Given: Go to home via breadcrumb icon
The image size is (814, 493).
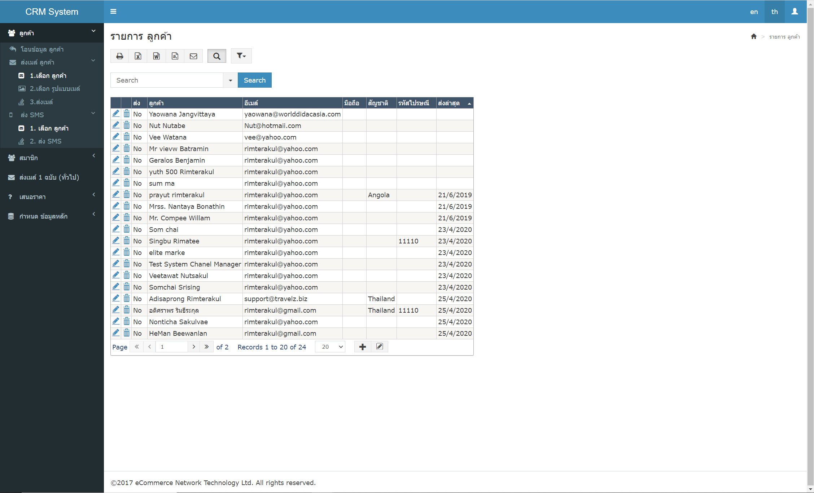Looking at the screenshot, I should [754, 36].
